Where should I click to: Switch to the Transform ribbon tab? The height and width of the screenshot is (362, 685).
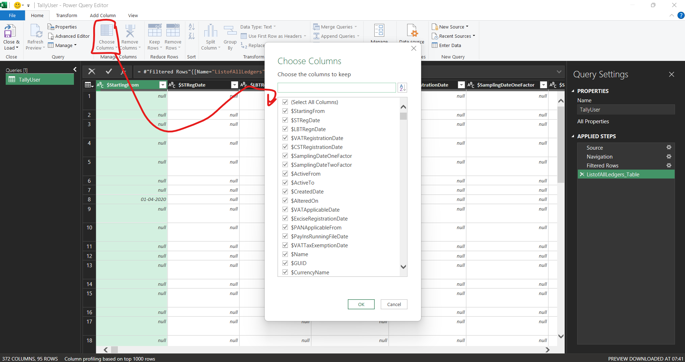(66, 16)
